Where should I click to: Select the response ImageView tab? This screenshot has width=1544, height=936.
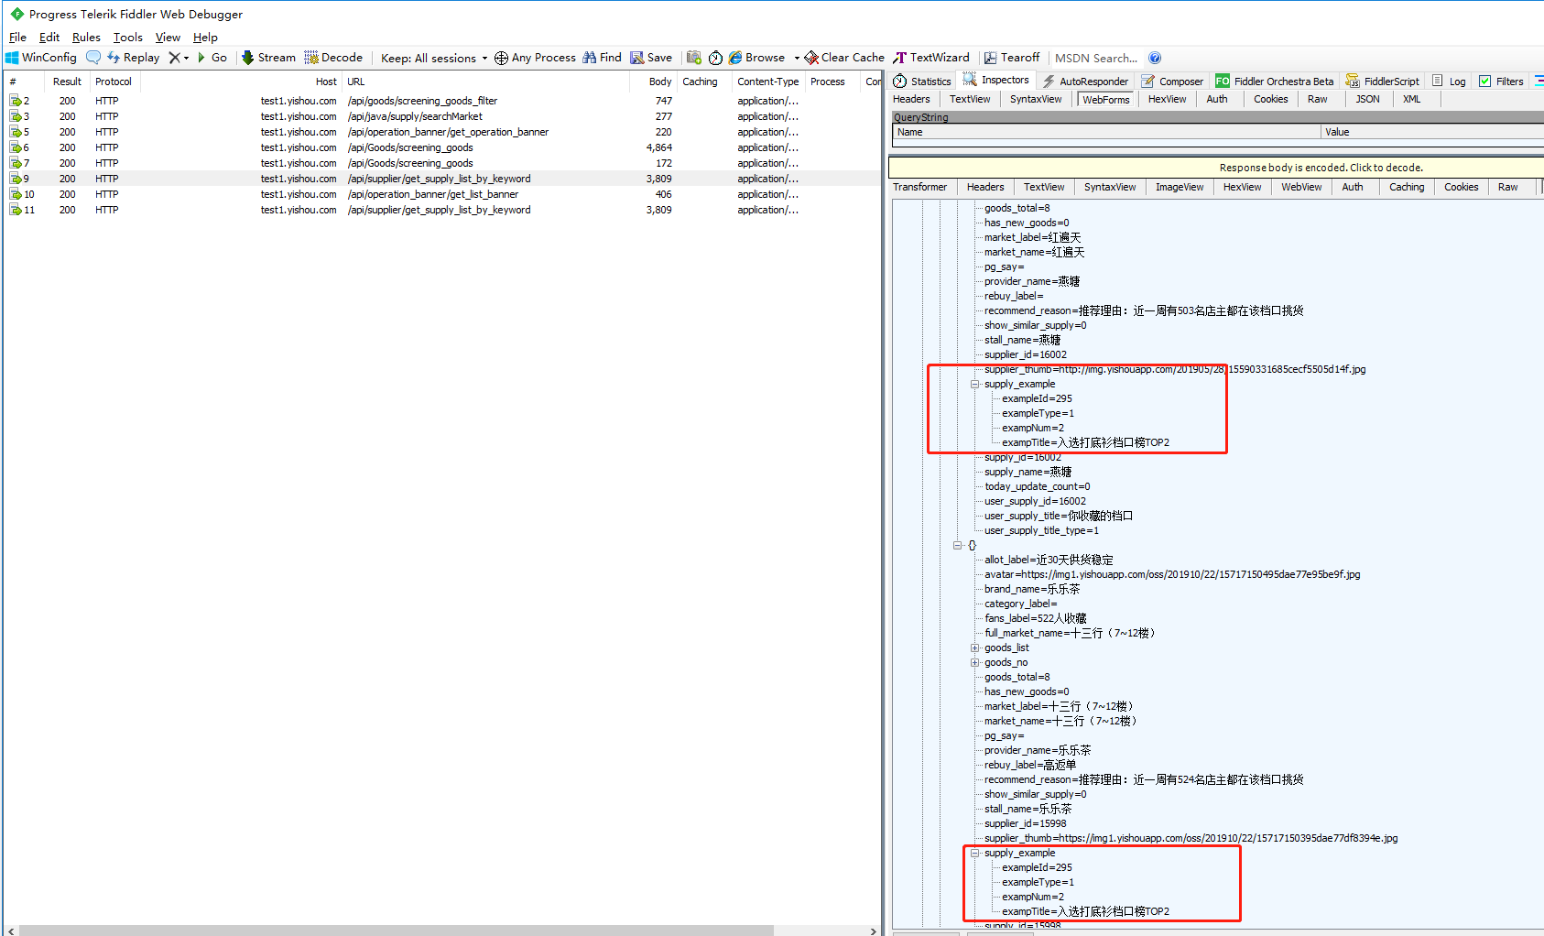[1179, 187]
